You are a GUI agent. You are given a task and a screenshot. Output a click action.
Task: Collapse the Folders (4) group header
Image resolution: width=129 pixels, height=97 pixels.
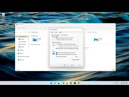point(30,36)
